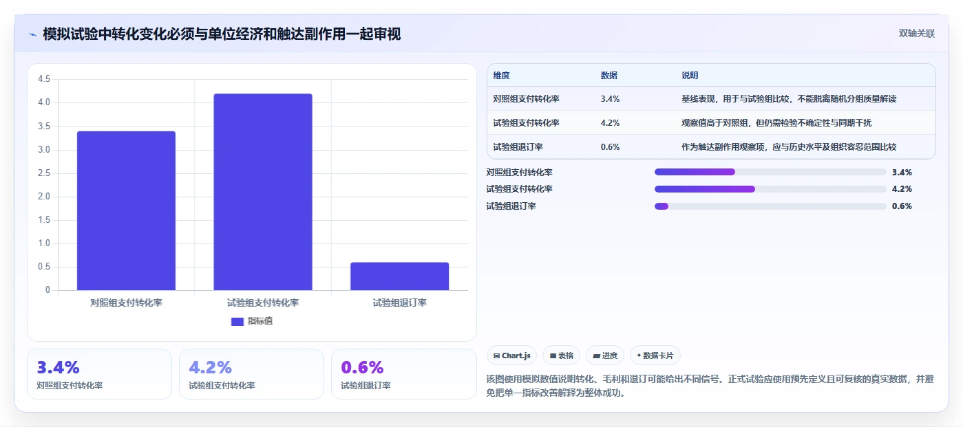The height and width of the screenshot is (427, 963).
Task: Click table cell 试验组支付转化率
Action: click(526, 123)
